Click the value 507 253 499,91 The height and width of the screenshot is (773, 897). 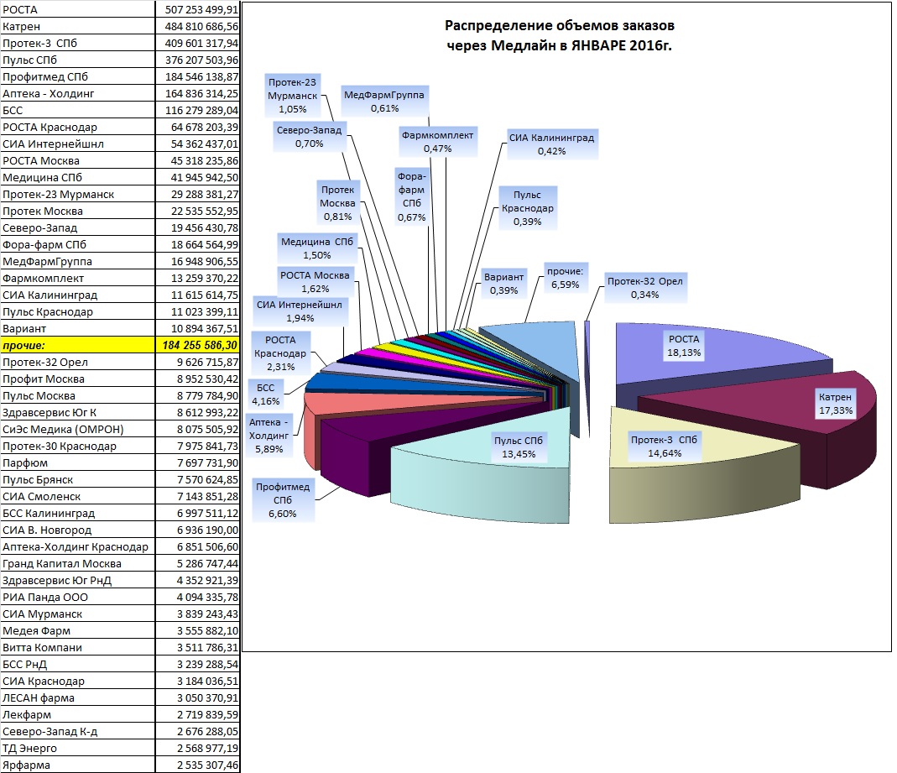coord(201,10)
